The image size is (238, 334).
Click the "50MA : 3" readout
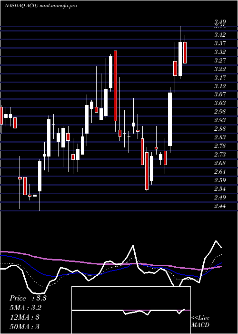coord(25,326)
